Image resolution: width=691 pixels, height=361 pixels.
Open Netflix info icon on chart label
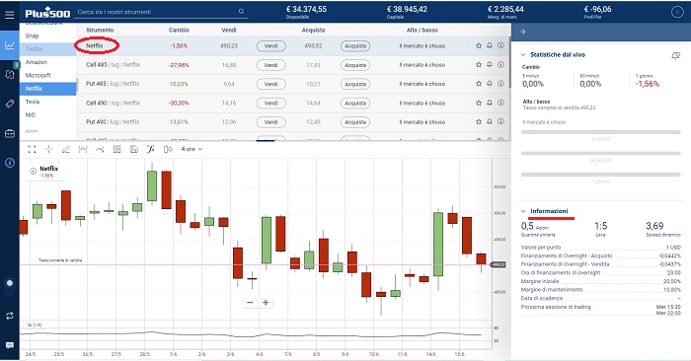(x=33, y=172)
